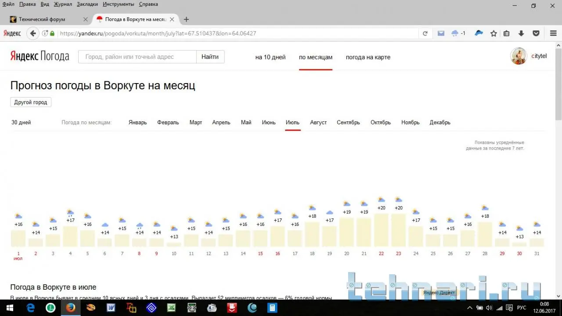Viewport: 562px width, 316px height.
Task: Open the Windows Start button
Action: pos(11,308)
